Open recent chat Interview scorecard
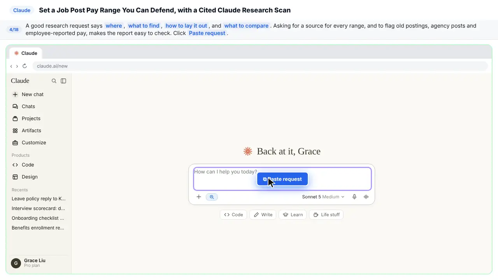Viewport: 498px width, 280px height. 39,208
